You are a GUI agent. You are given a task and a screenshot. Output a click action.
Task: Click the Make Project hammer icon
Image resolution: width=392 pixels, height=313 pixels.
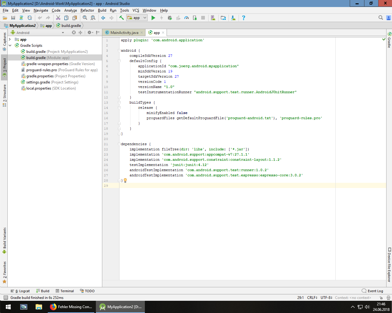pyautogui.click(x=122, y=18)
